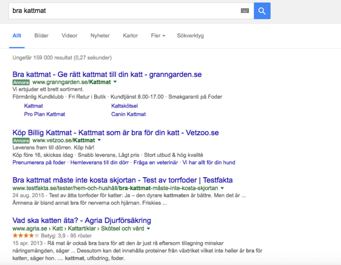Screen dimensions: 341x265
Task: Click the '24 aug. 2015' snippet date
Action: 28,195
